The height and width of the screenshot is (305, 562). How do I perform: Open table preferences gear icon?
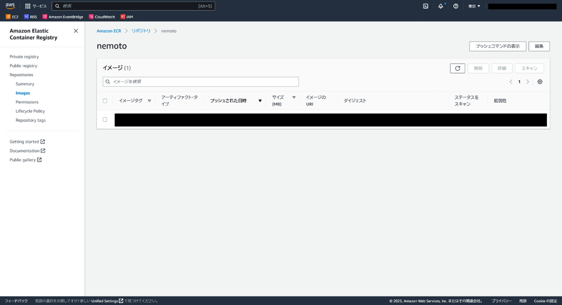(540, 82)
